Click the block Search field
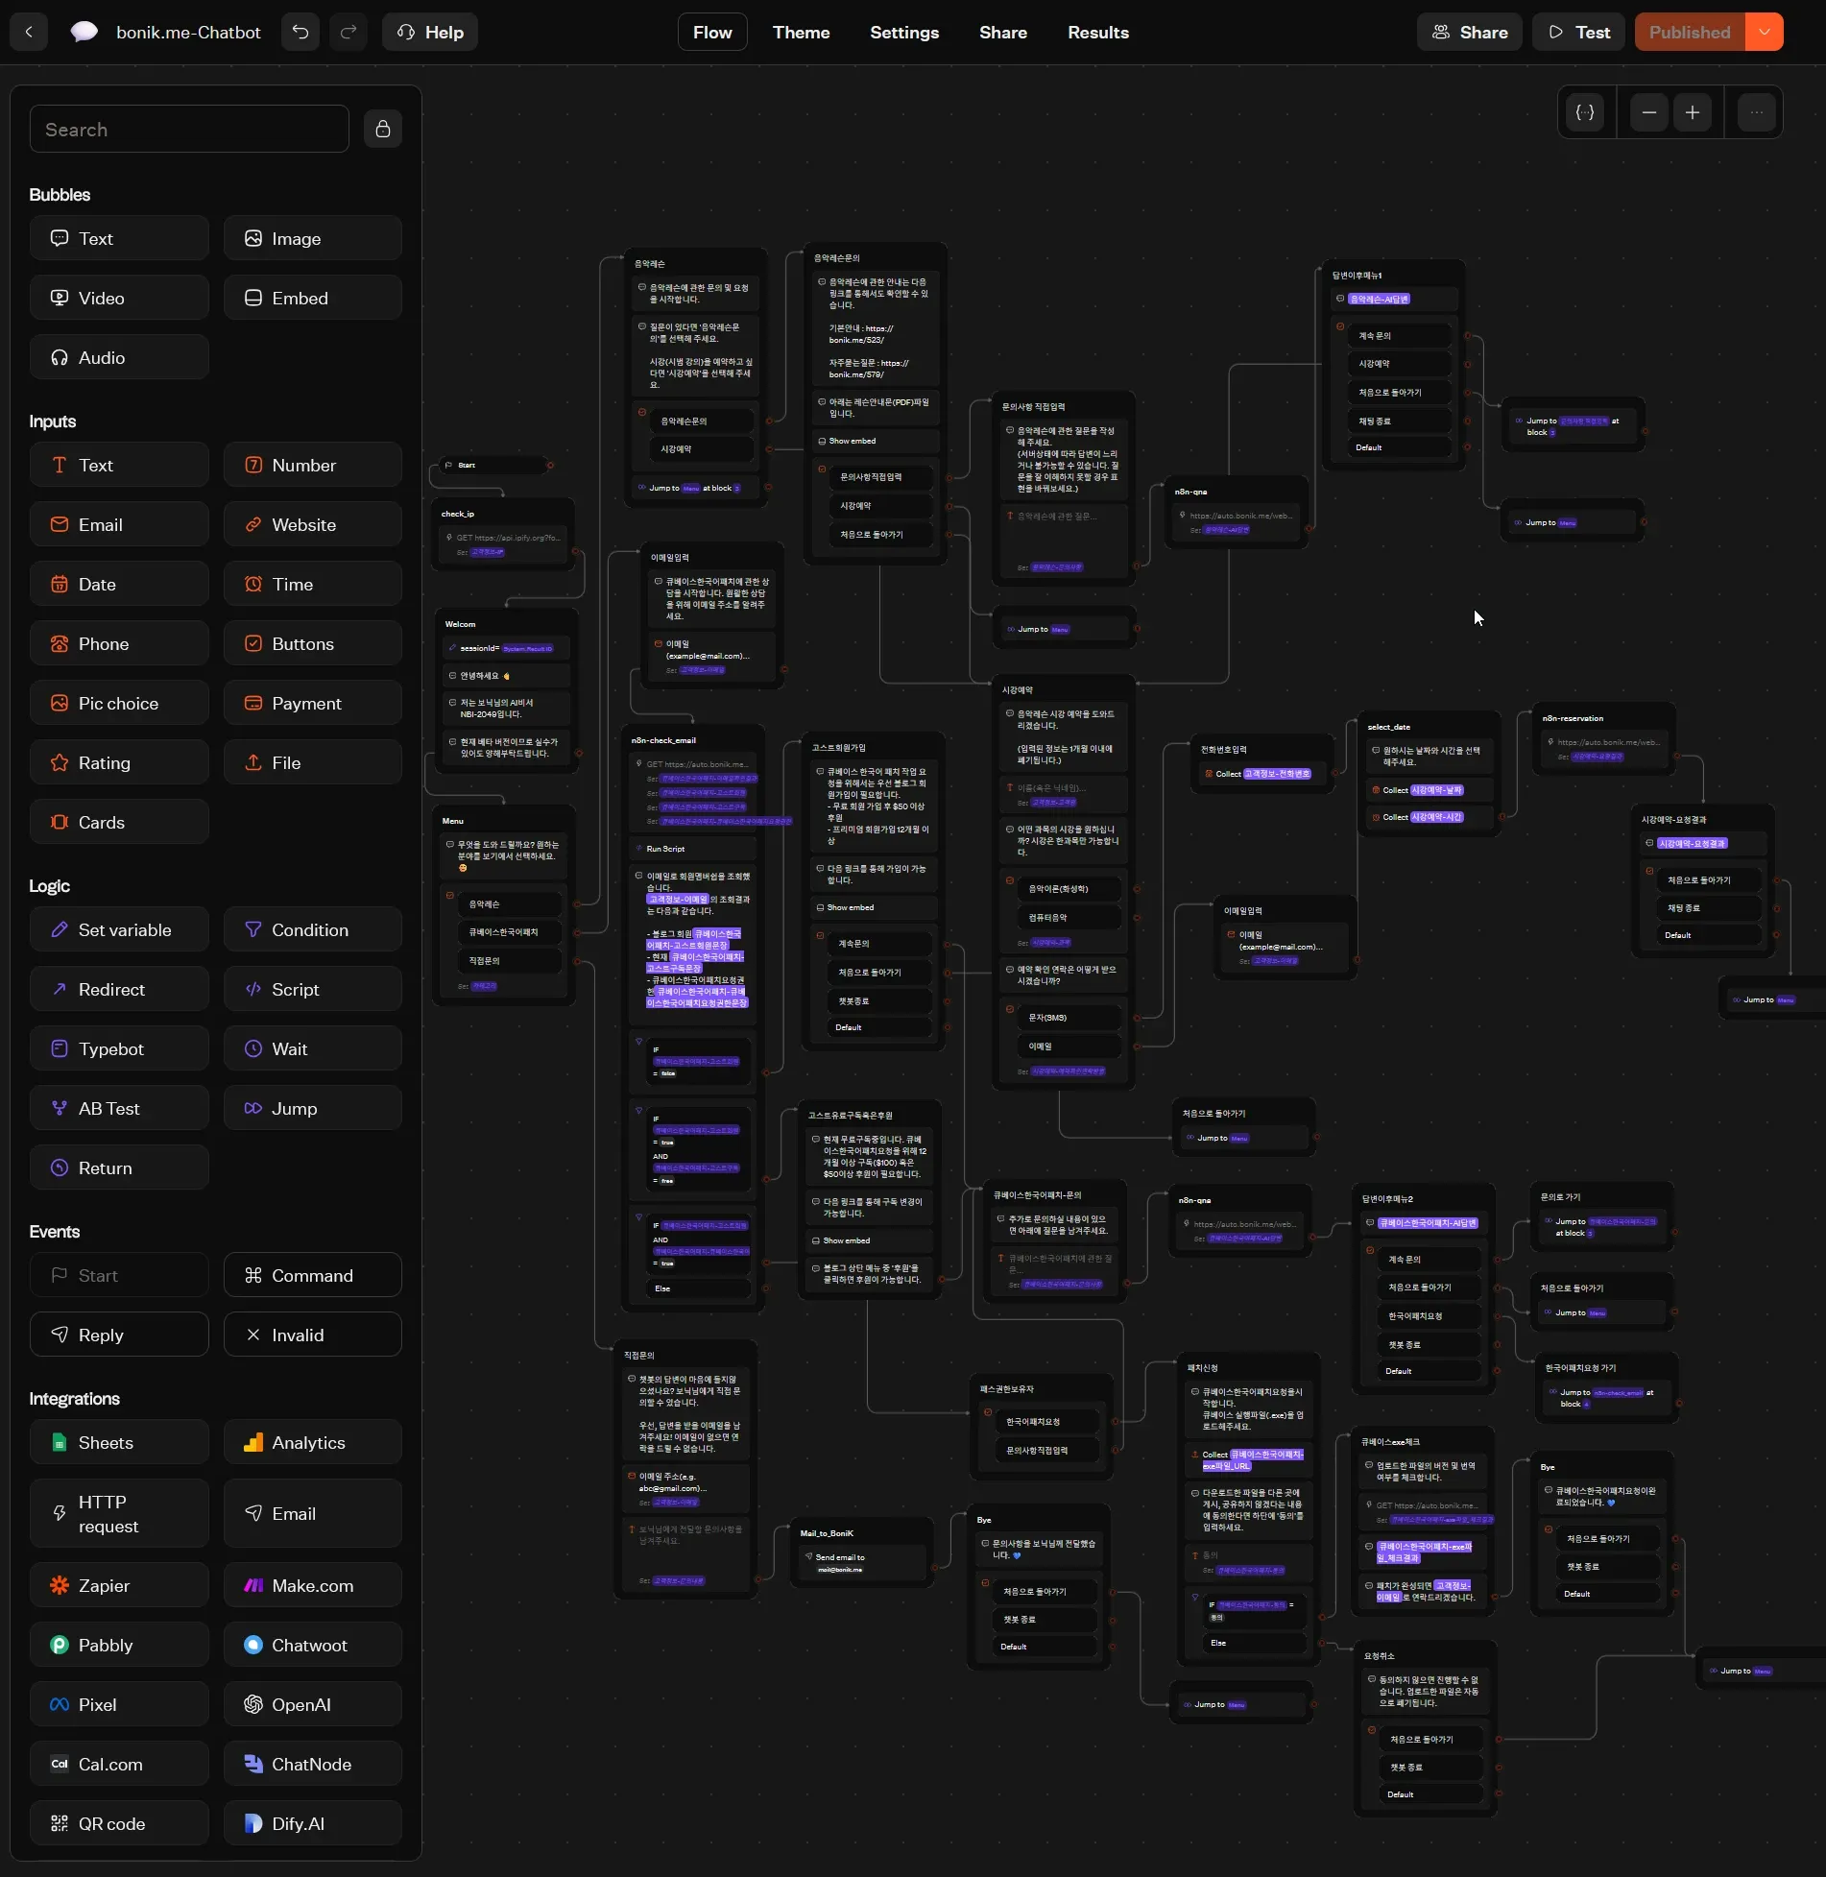The image size is (1826, 1877). [x=189, y=130]
